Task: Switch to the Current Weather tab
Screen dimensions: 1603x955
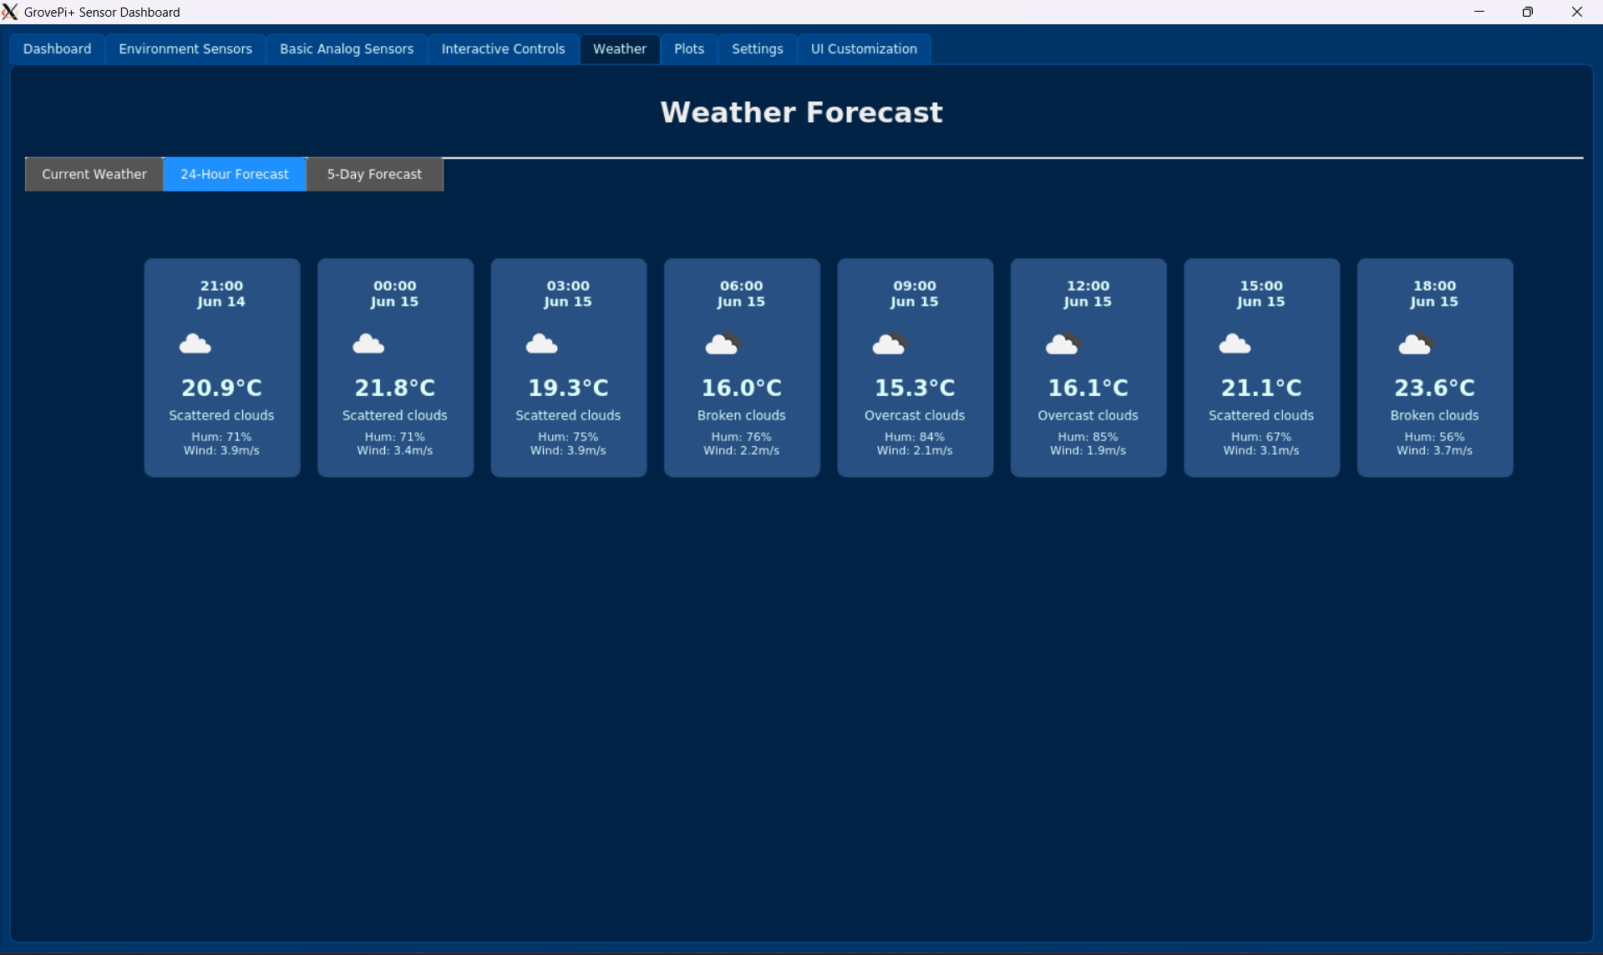Action: tap(94, 175)
